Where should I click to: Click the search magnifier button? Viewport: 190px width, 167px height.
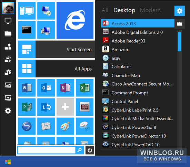pyautogui.click(x=80, y=150)
